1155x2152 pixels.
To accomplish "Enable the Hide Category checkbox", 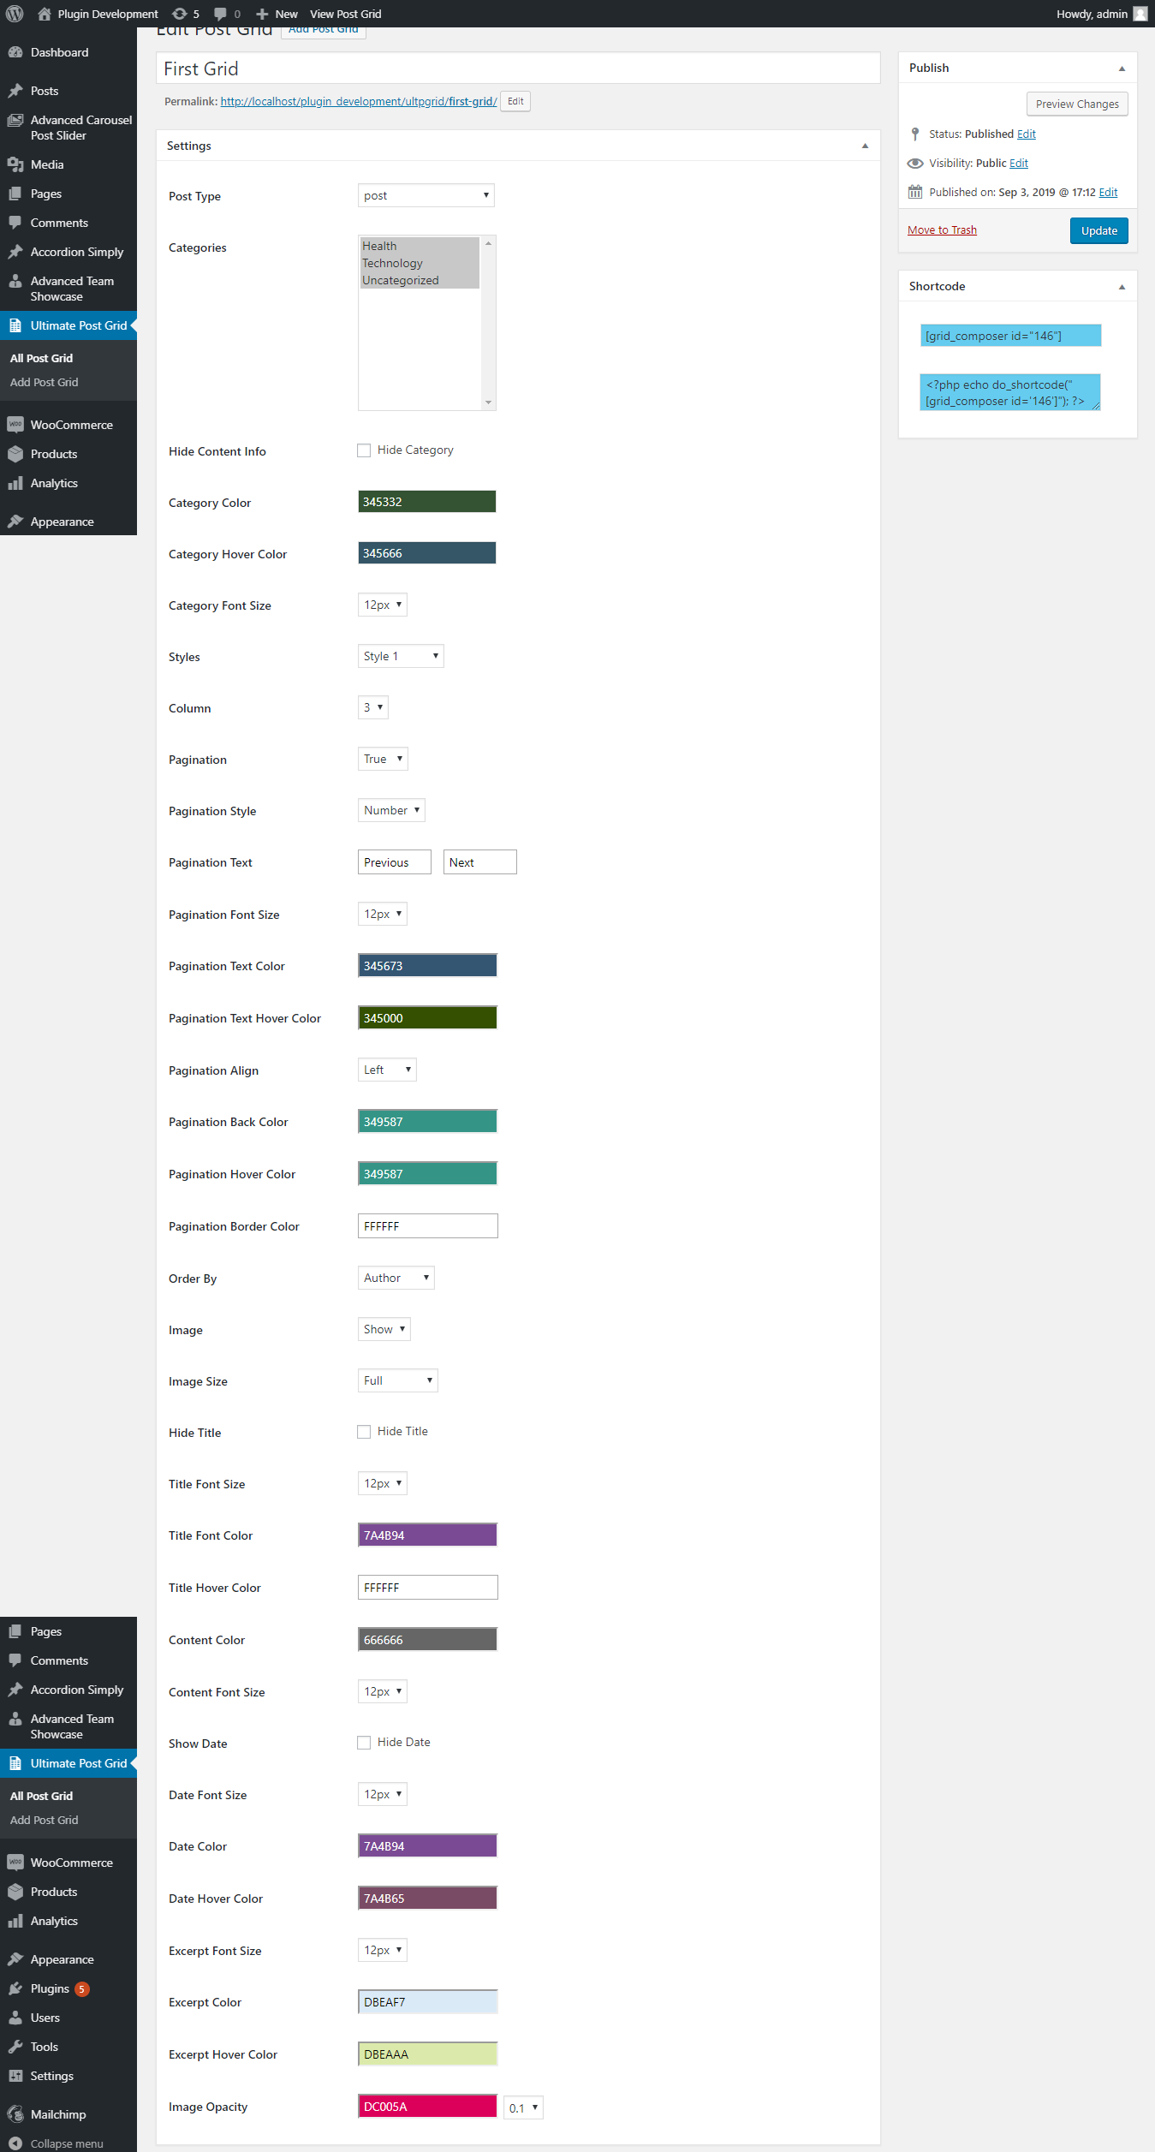I will [364, 450].
